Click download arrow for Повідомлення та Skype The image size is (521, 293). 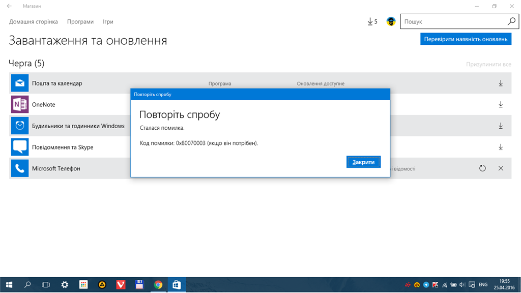[501, 148]
